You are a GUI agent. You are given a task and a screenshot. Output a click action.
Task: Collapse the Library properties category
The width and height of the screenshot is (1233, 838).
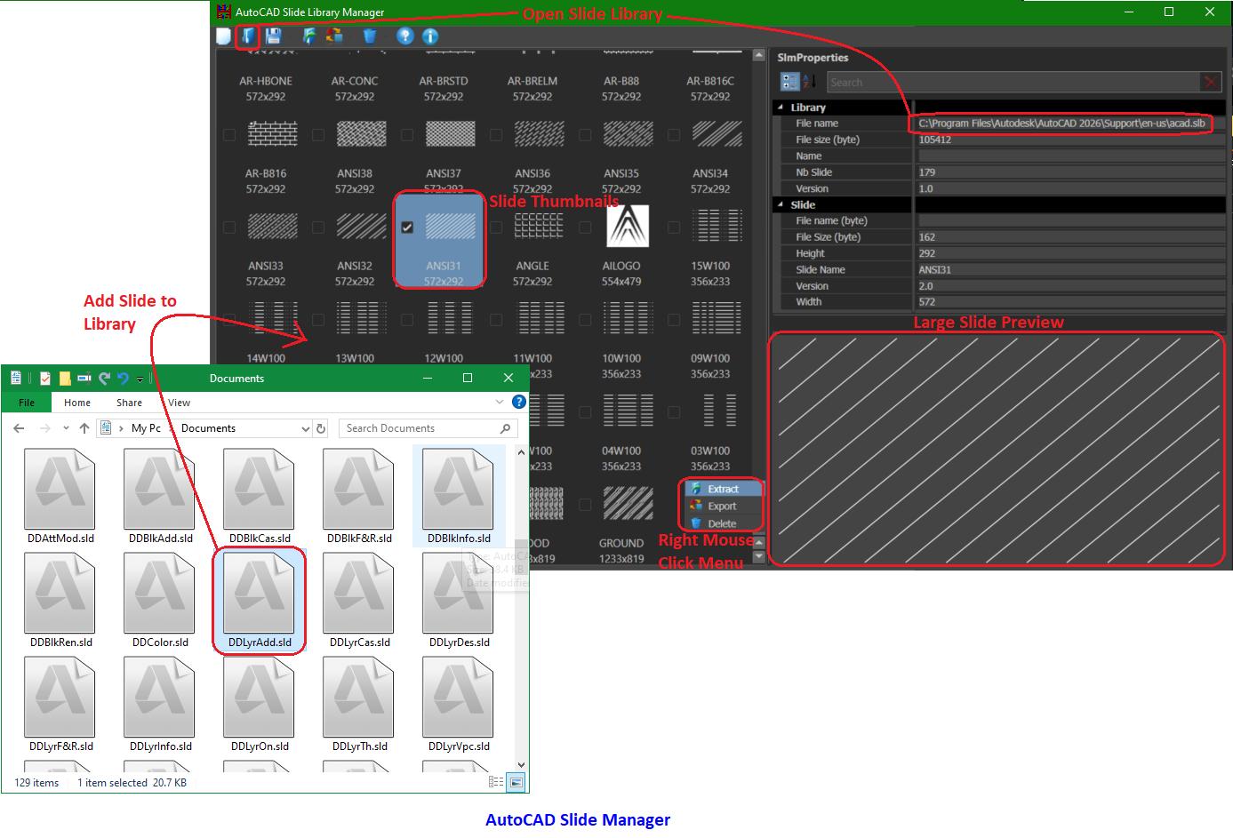(781, 108)
